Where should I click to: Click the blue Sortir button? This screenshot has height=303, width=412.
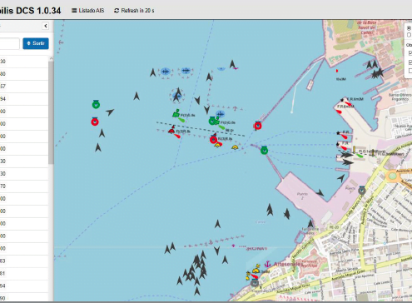36,43
